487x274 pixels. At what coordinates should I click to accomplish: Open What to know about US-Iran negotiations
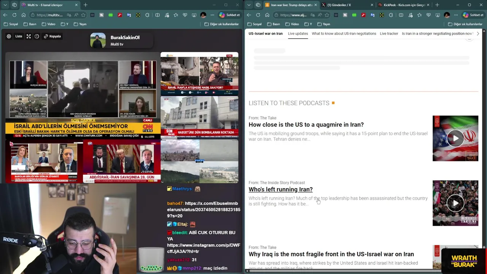(344, 33)
